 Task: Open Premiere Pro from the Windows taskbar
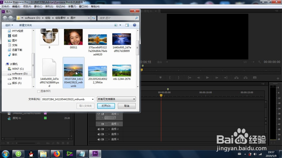point(95,154)
